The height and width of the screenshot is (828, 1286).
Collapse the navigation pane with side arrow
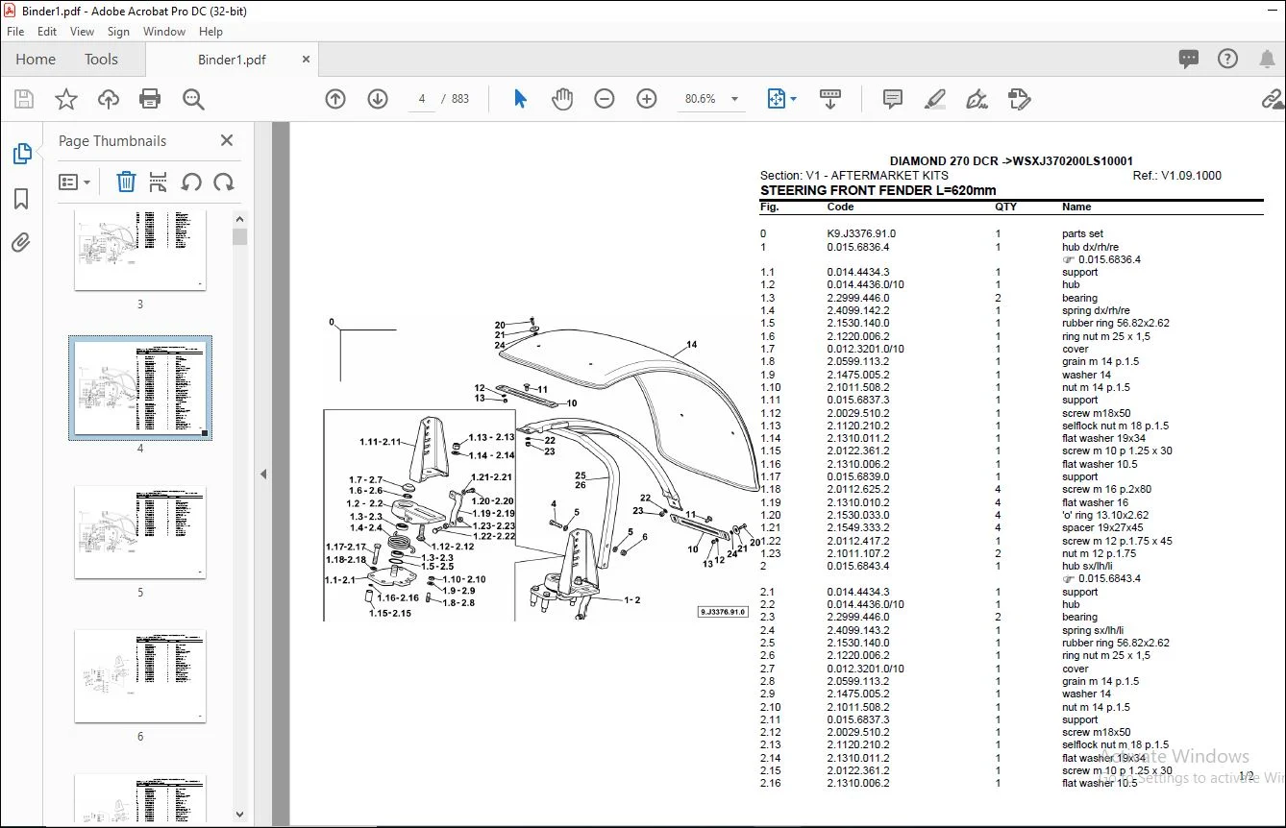[x=263, y=474]
